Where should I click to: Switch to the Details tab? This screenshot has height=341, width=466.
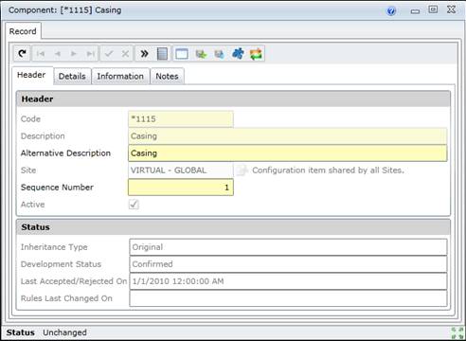pos(72,77)
